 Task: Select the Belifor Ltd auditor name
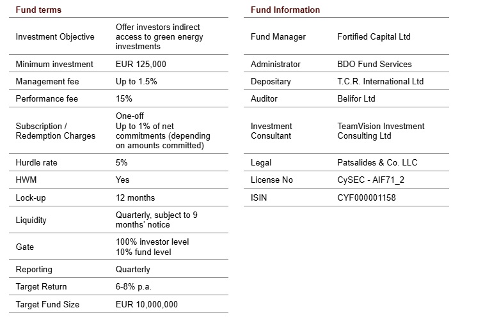356,99
